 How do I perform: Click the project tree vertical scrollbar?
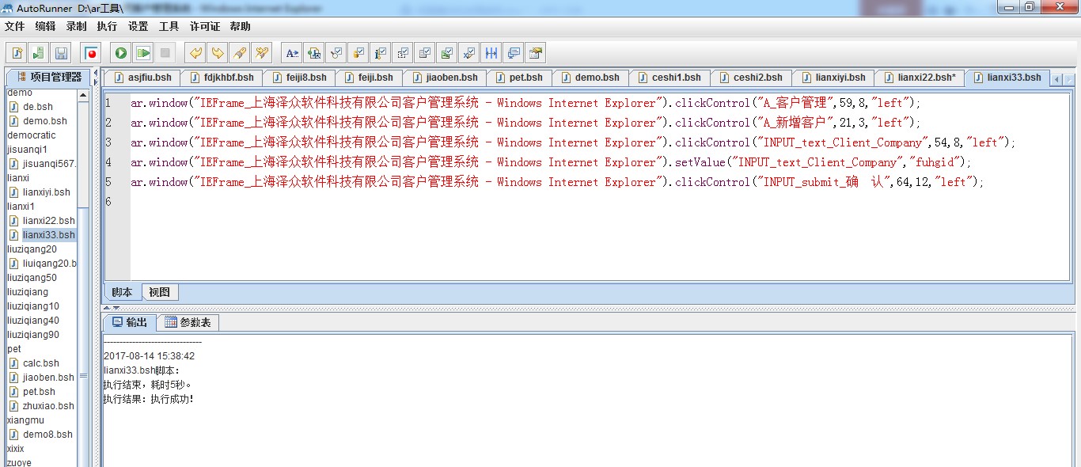[x=83, y=277]
